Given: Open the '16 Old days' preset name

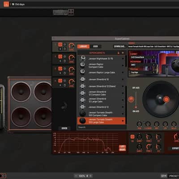Looking at the screenshot, I should point(18,4).
